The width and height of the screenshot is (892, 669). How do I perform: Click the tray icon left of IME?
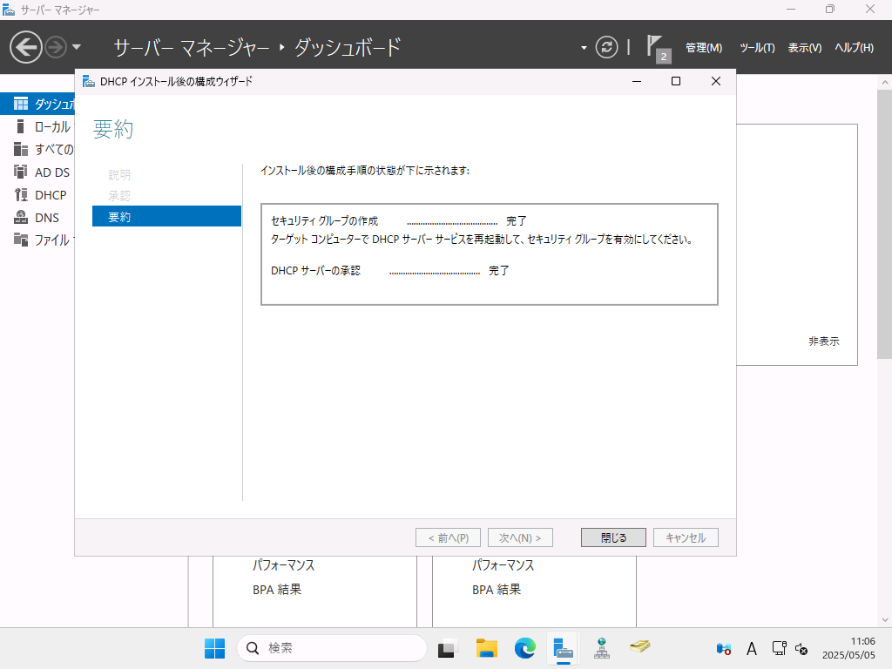tap(724, 648)
